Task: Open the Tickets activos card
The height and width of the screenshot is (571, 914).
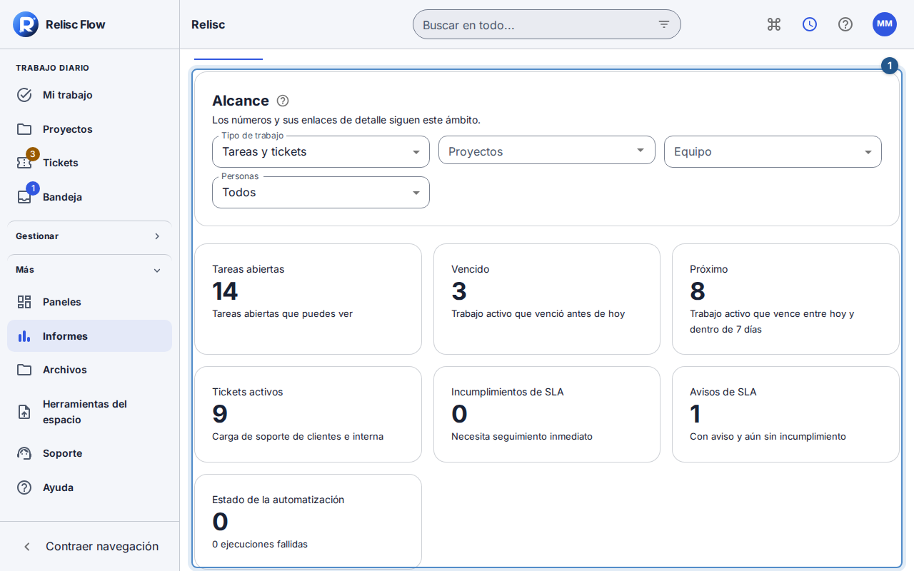Action: coord(308,415)
